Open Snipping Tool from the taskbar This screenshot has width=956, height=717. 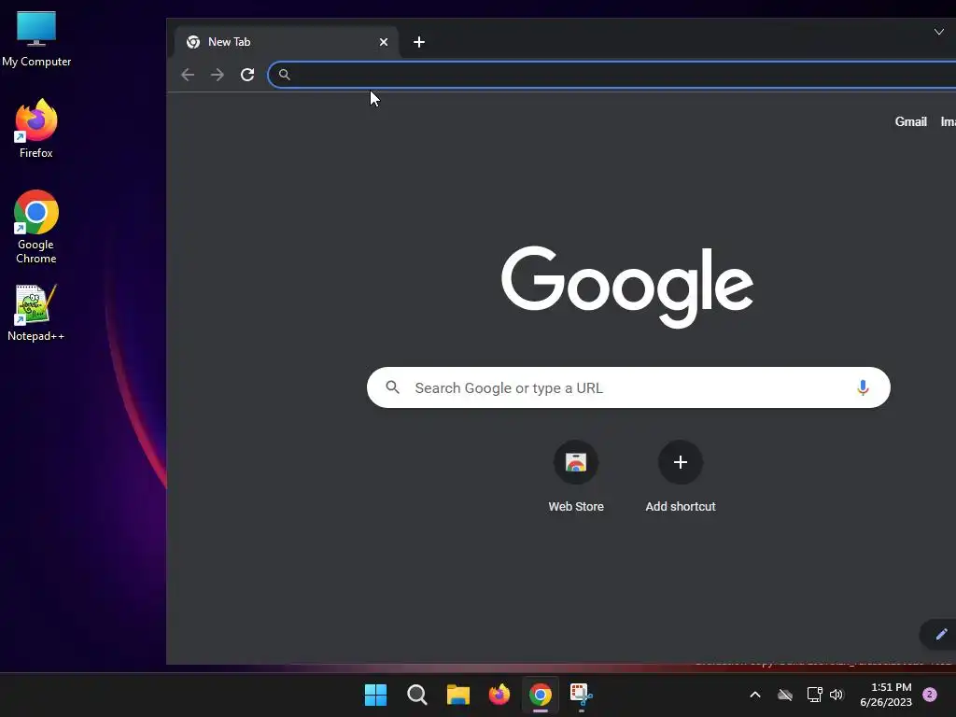[x=581, y=695]
